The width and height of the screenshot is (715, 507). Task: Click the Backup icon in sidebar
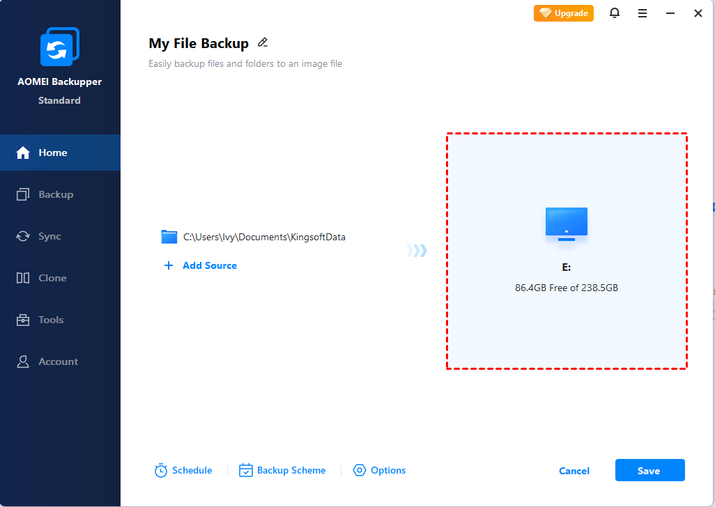pos(23,194)
